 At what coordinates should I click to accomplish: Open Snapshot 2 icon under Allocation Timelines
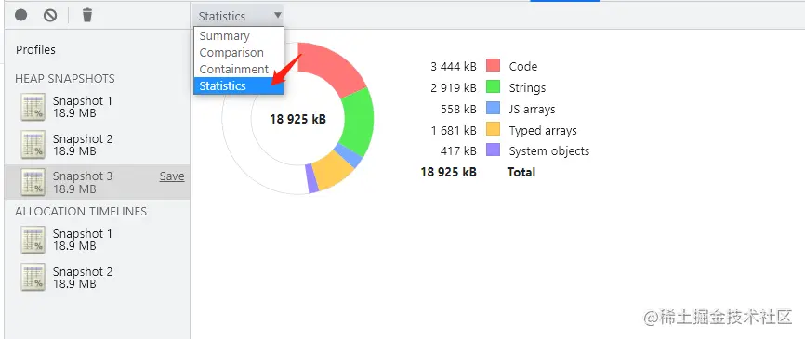pyautogui.click(x=33, y=278)
